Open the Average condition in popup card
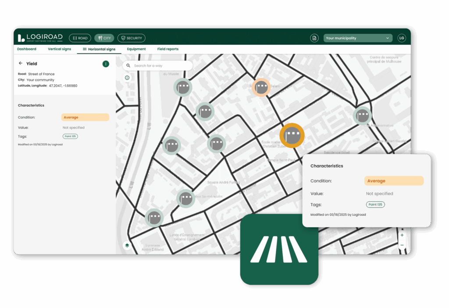The width and height of the screenshot is (449, 308). (x=394, y=181)
